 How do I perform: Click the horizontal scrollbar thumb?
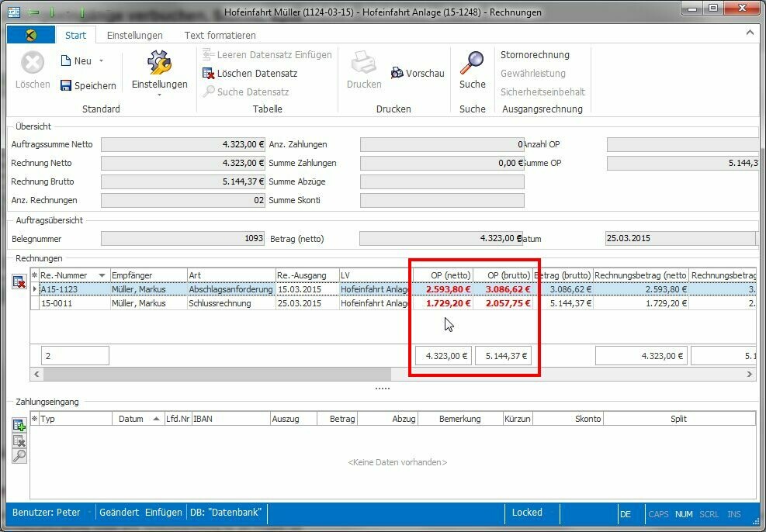pyautogui.click(x=217, y=374)
